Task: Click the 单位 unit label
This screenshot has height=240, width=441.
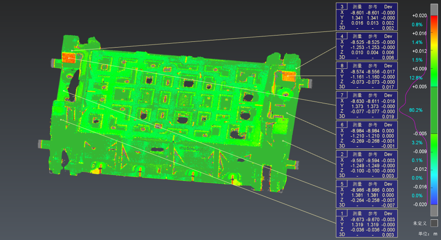Action: [424, 234]
